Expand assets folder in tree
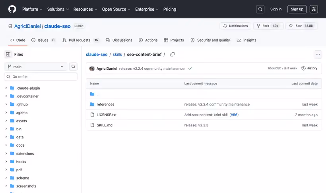The image size is (326, 193). click(x=6, y=120)
